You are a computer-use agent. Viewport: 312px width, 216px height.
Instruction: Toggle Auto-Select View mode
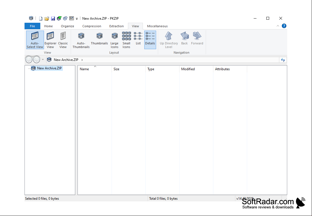[x=35, y=40]
